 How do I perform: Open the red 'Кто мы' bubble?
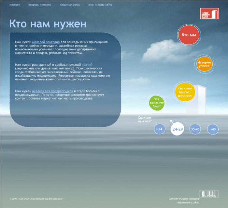tap(189, 35)
